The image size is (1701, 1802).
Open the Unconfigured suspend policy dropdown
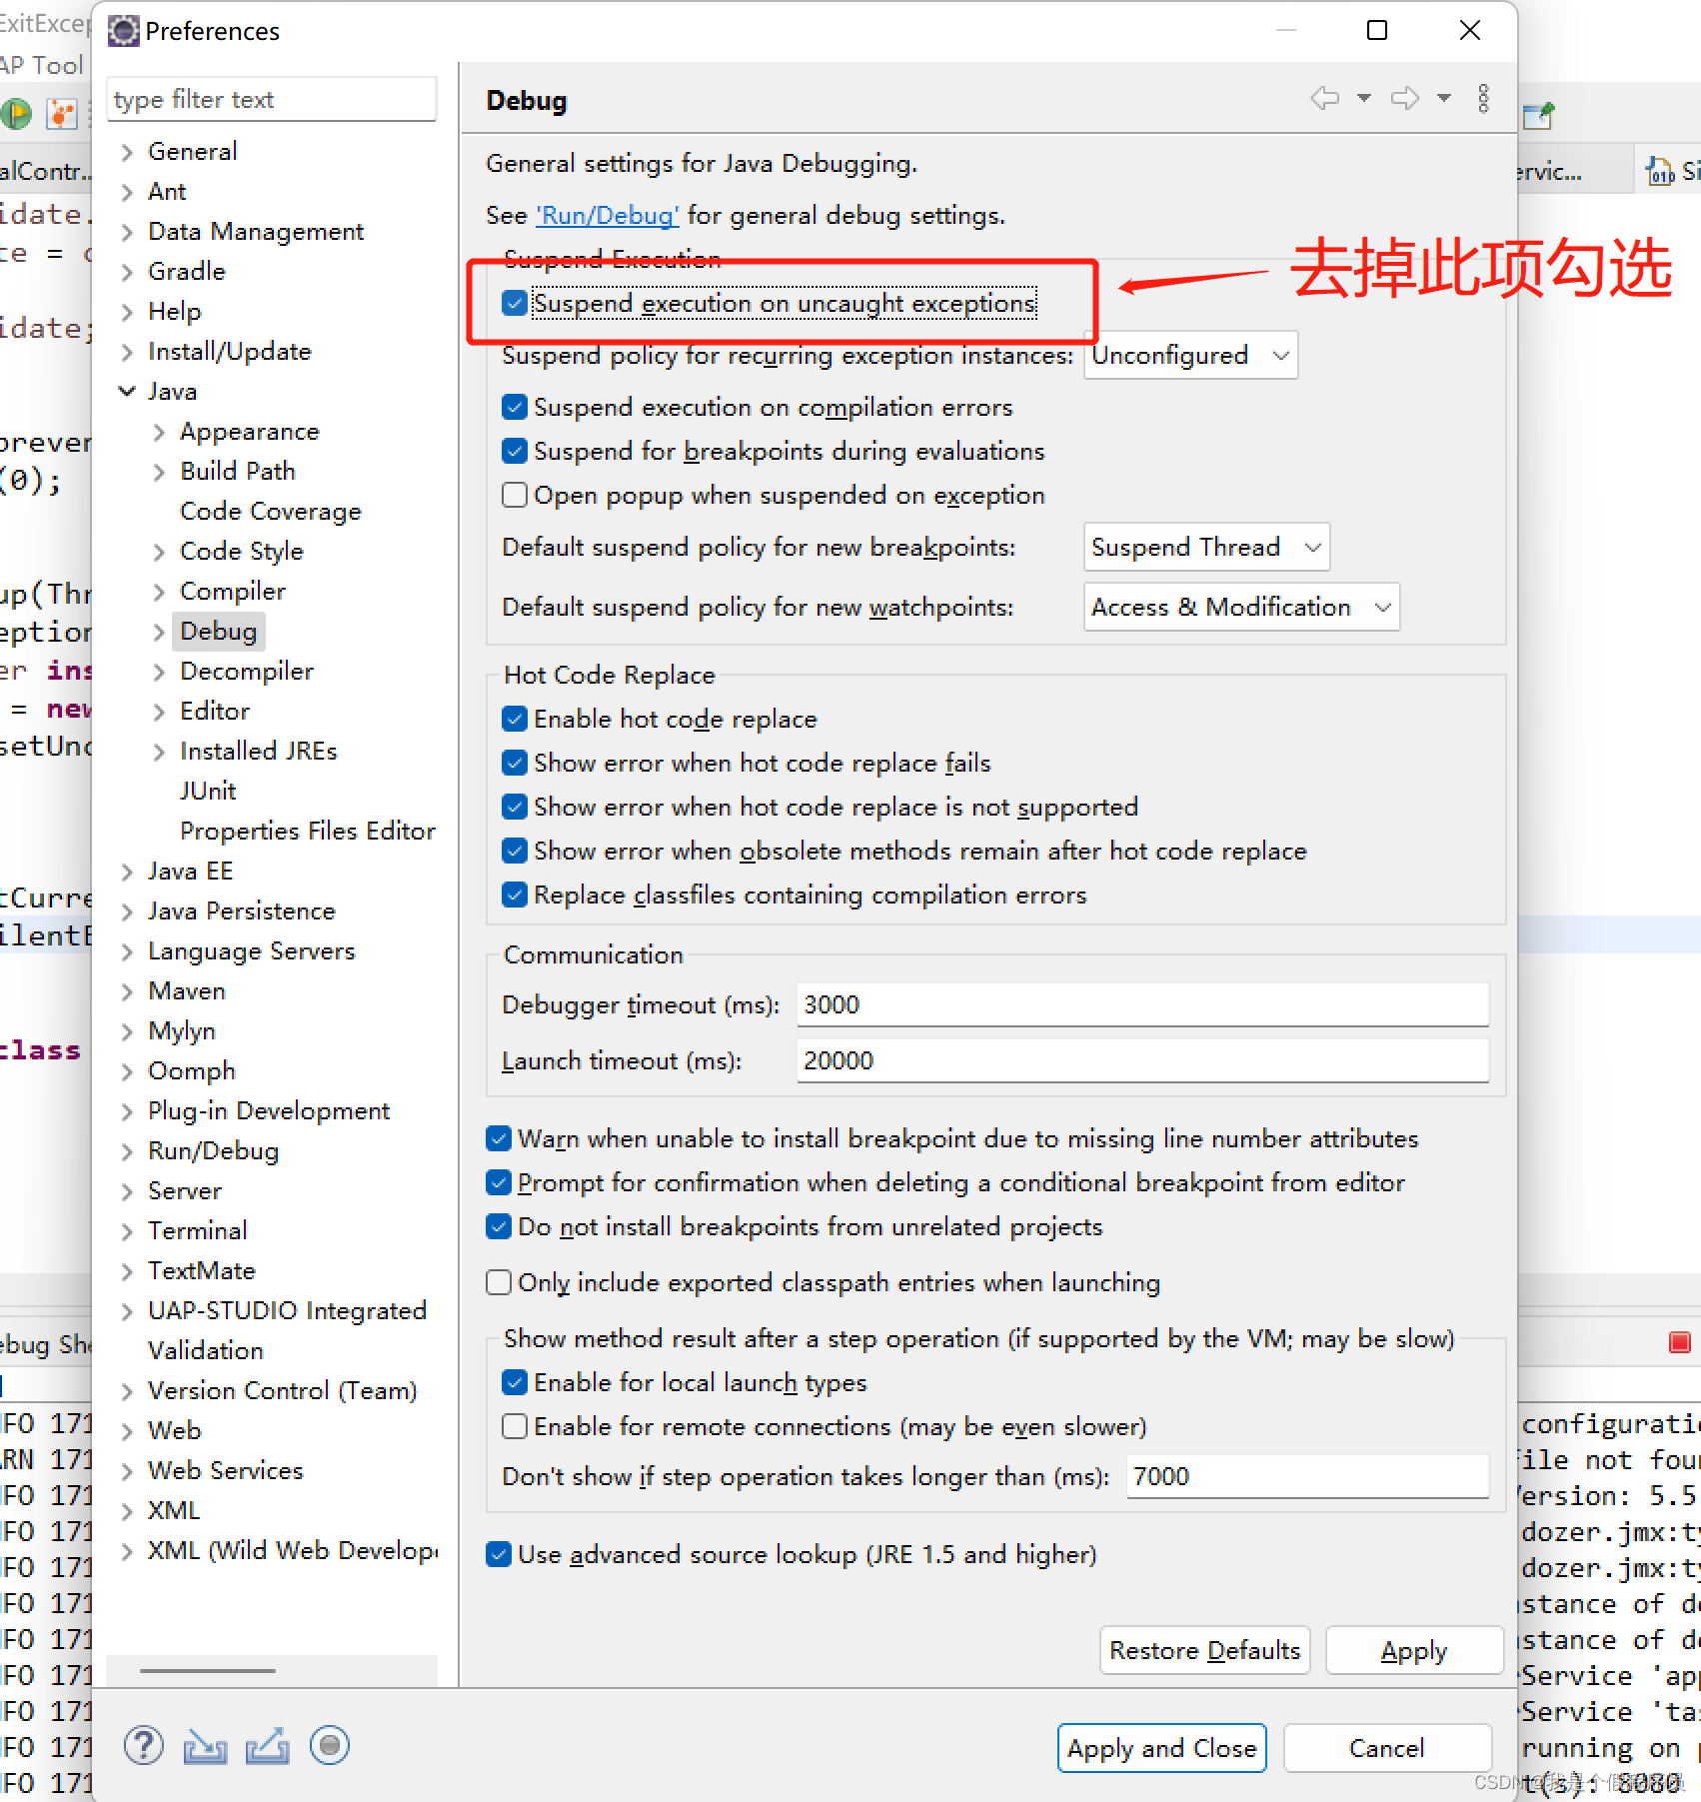pos(1189,355)
